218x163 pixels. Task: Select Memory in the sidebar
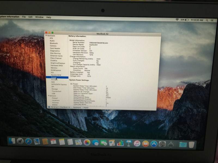pos(54,68)
